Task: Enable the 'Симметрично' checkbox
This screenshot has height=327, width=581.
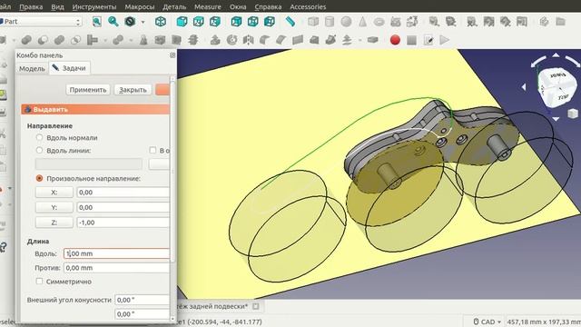Action: [x=39, y=282]
